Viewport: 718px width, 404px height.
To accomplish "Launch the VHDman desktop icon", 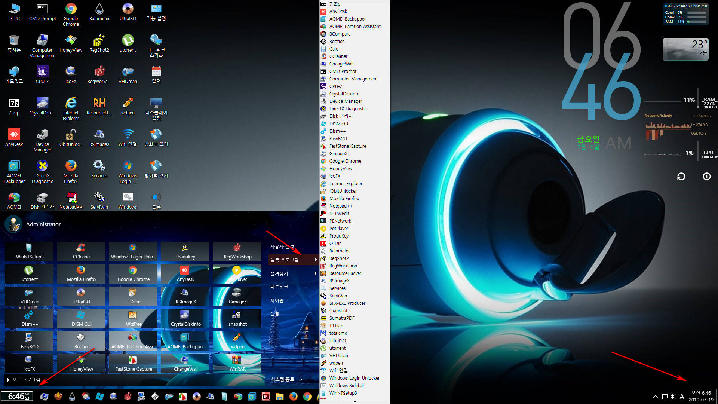I will click(x=128, y=75).
